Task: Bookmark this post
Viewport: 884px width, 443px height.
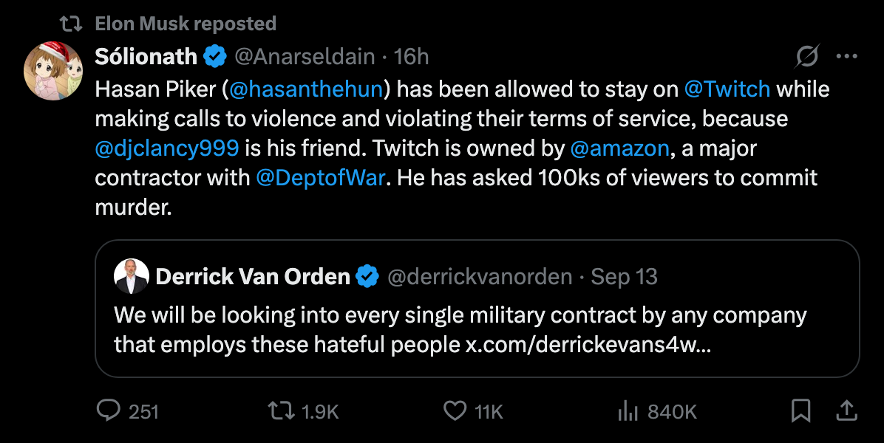Action: click(x=800, y=411)
